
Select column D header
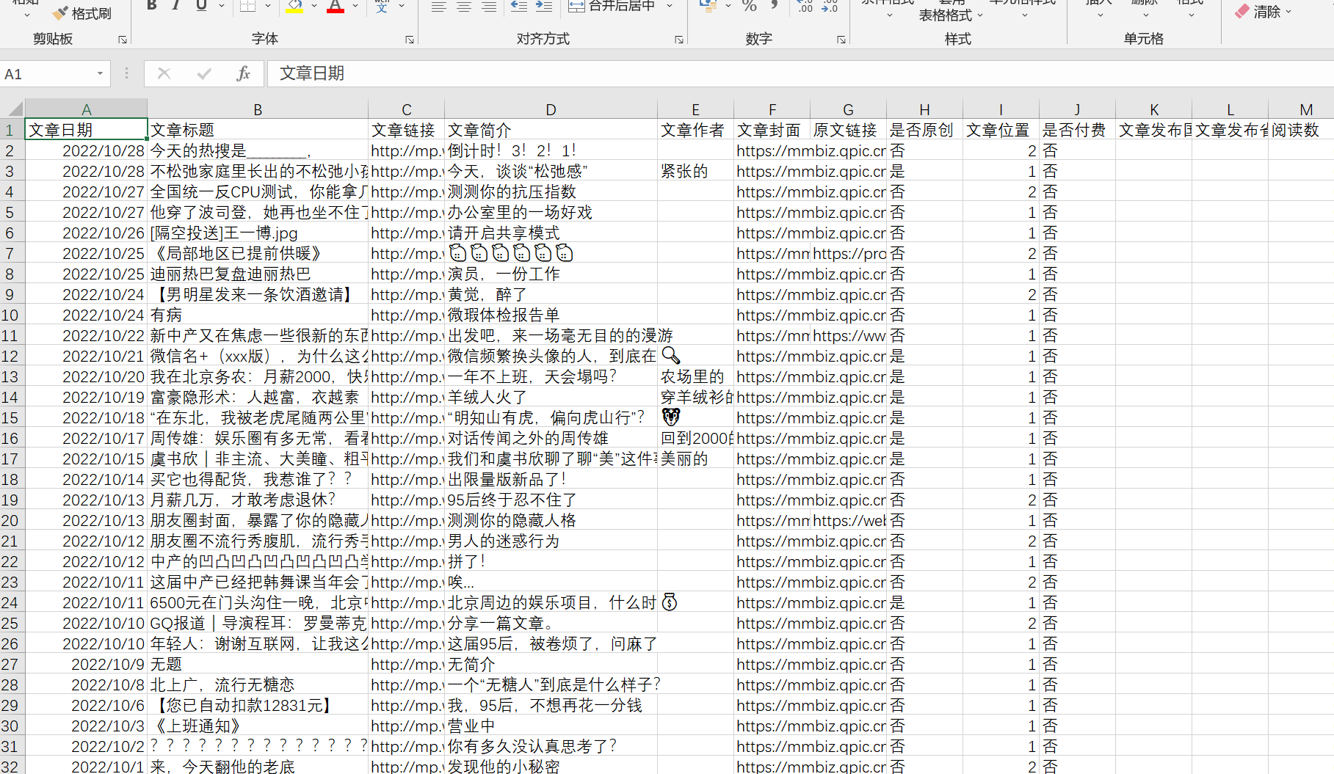point(551,109)
